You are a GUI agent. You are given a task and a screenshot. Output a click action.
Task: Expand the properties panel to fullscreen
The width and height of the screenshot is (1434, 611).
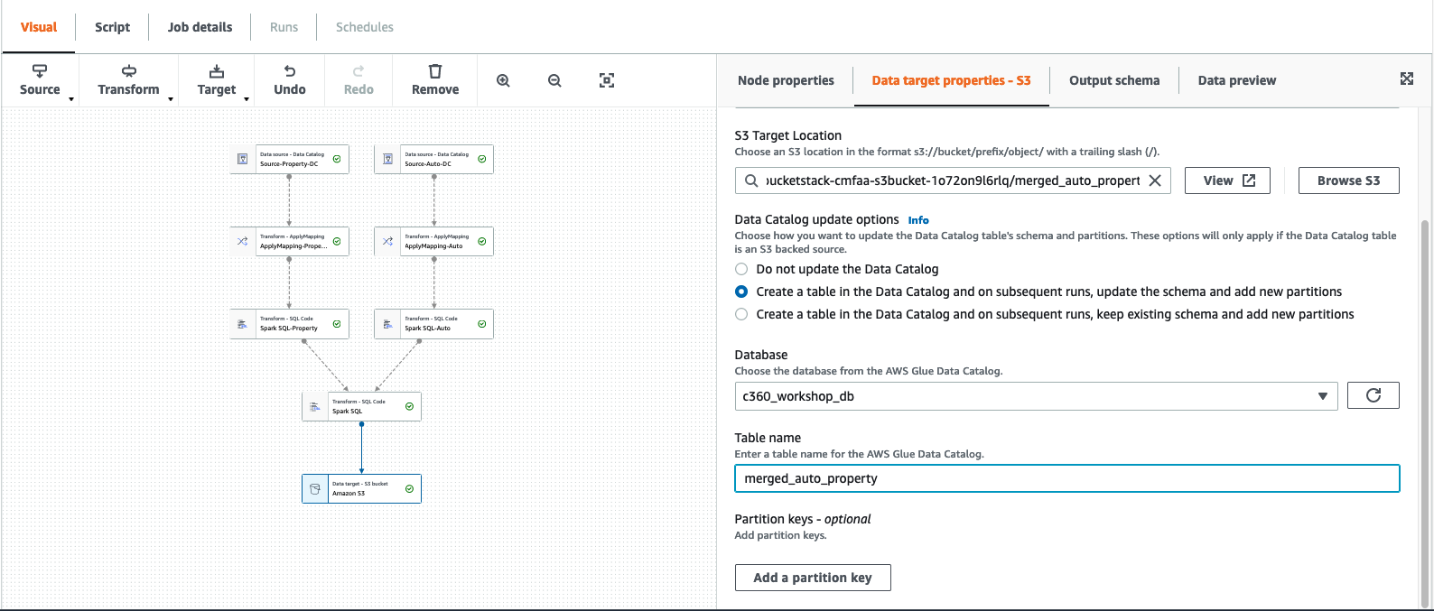point(1406,79)
